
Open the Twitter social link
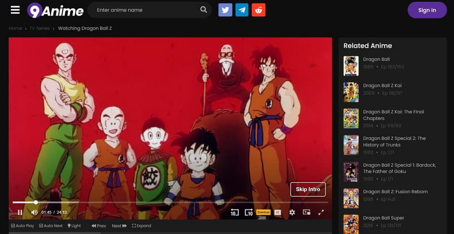(x=225, y=10)
